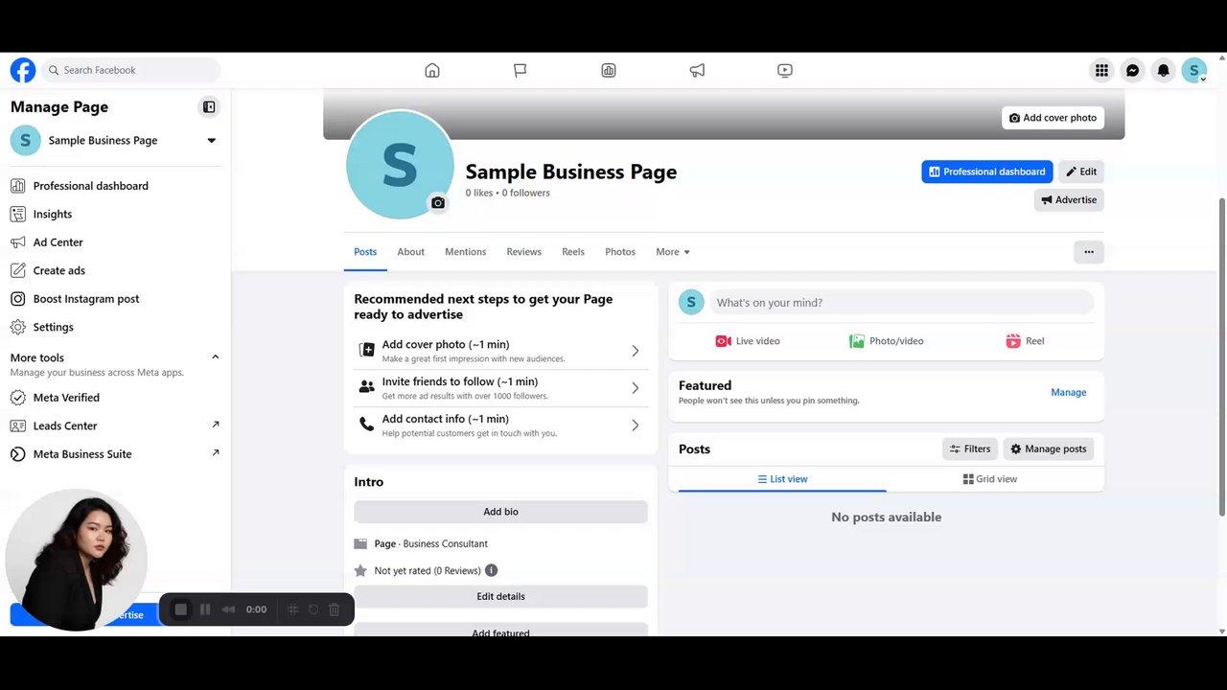The image size is (1227, 690).
Task: Open the Pages flag icon in top navigation
Action: 521,70
